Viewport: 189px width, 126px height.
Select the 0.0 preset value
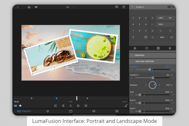170,18
